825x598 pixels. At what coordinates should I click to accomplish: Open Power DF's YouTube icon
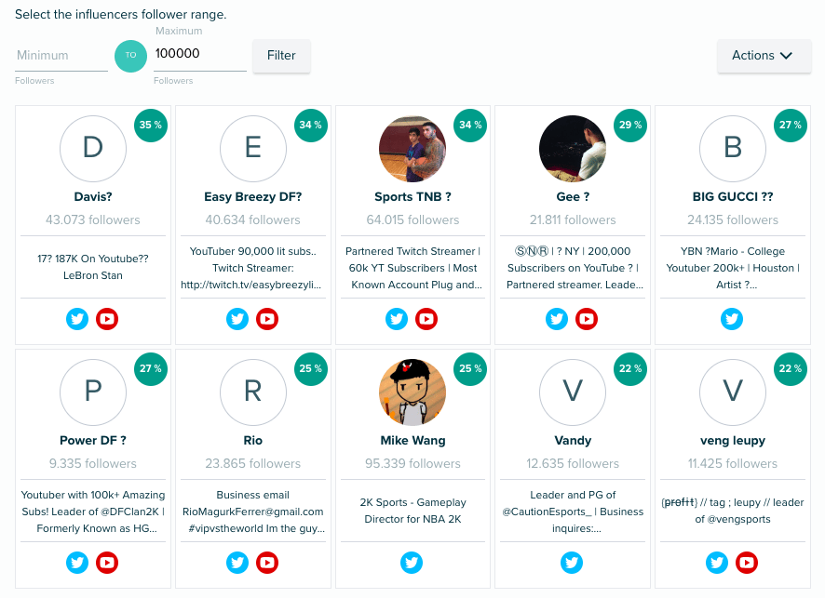point(107,563)
